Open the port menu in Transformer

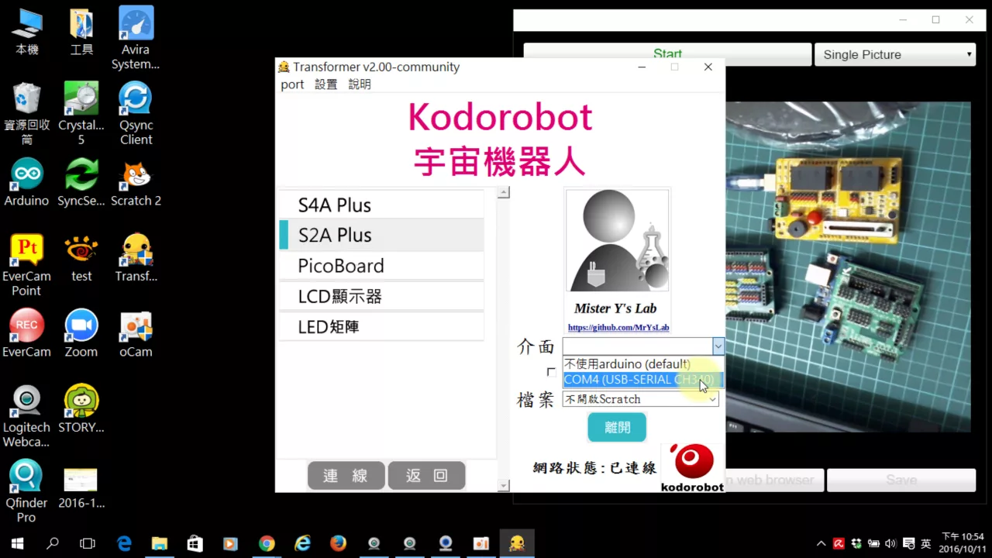pos(292,84)
